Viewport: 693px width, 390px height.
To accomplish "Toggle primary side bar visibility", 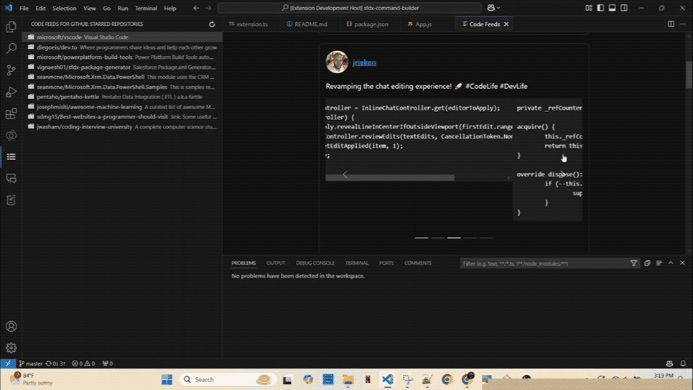I will 600,8.
